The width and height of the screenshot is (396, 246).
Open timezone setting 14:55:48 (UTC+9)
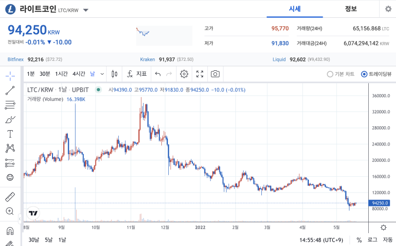(321, 240)
